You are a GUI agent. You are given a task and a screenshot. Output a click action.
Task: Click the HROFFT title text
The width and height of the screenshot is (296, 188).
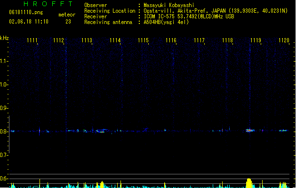coord(48,4)
